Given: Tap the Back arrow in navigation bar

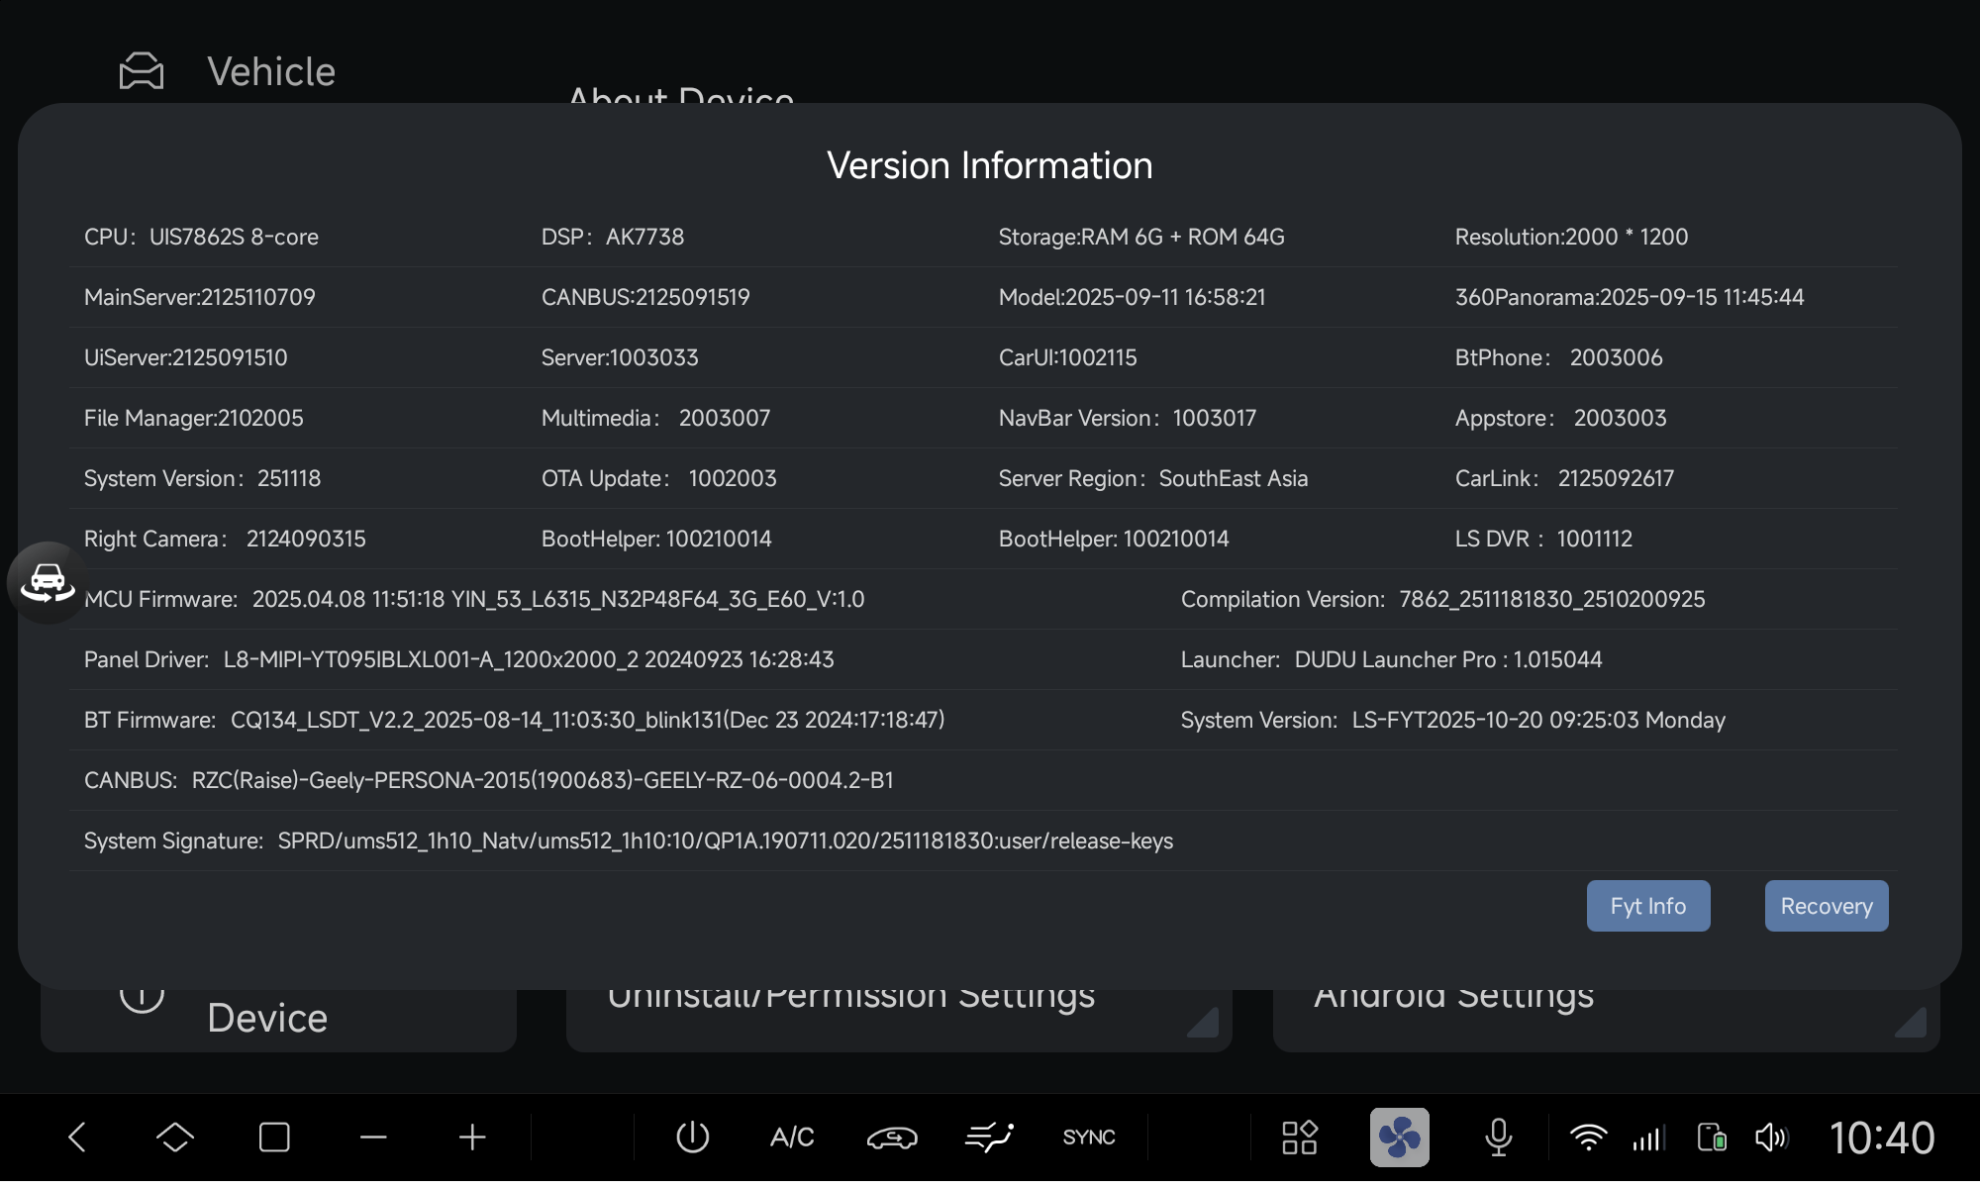Looking at the screenshot, I should click(77, 1138).
